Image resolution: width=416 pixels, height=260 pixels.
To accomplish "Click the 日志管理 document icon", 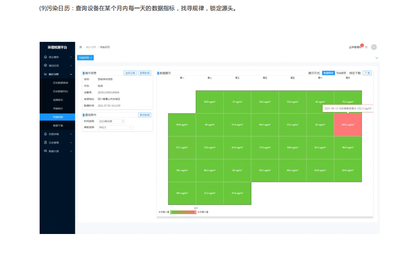I will [x=45, y=142].
